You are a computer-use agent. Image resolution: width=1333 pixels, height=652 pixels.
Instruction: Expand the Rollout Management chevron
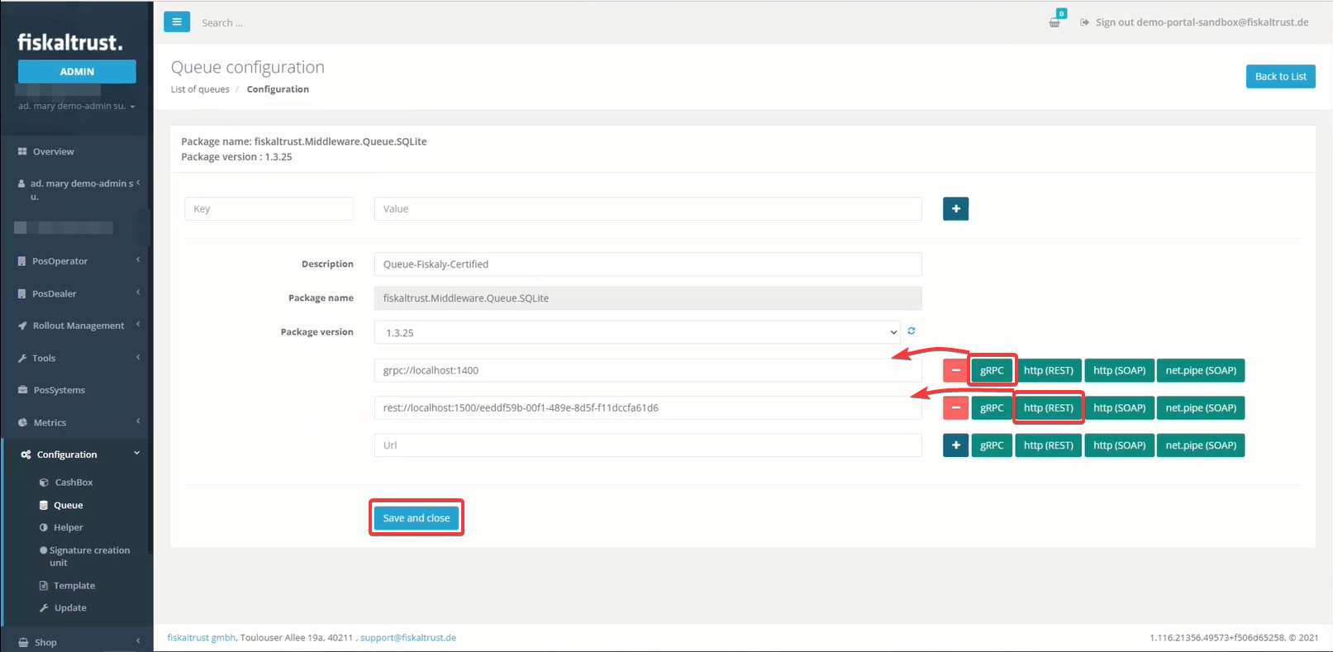tap(138, 324)
